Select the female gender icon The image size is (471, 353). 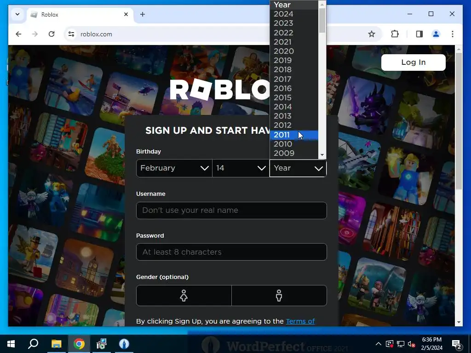click(x=184, y=296)
